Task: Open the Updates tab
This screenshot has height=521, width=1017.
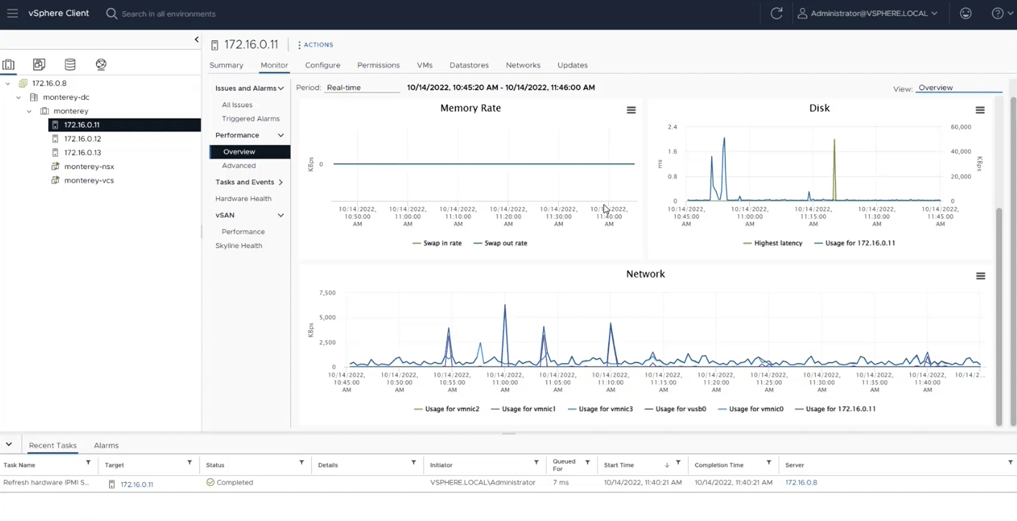Action: point(572,65)
